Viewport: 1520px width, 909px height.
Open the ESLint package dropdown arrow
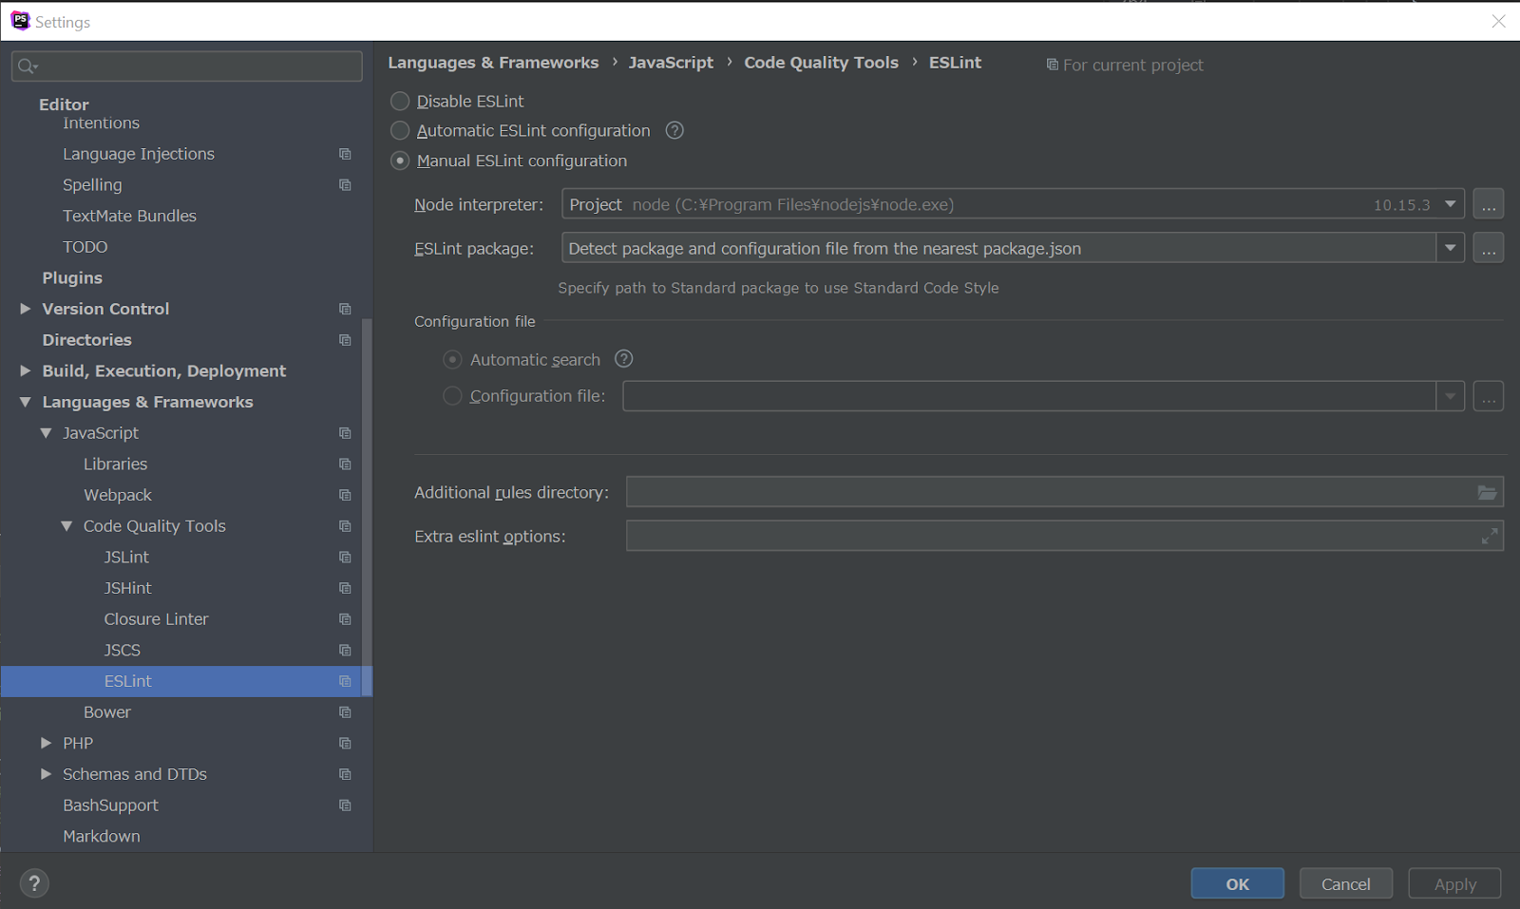tap(1450, 248)
